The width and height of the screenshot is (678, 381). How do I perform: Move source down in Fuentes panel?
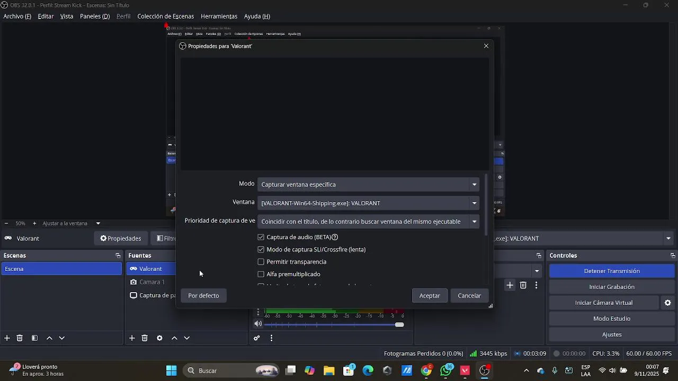187,338
